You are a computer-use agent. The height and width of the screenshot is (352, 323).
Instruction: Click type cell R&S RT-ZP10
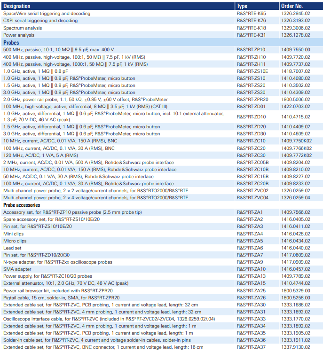pos(251,50)
